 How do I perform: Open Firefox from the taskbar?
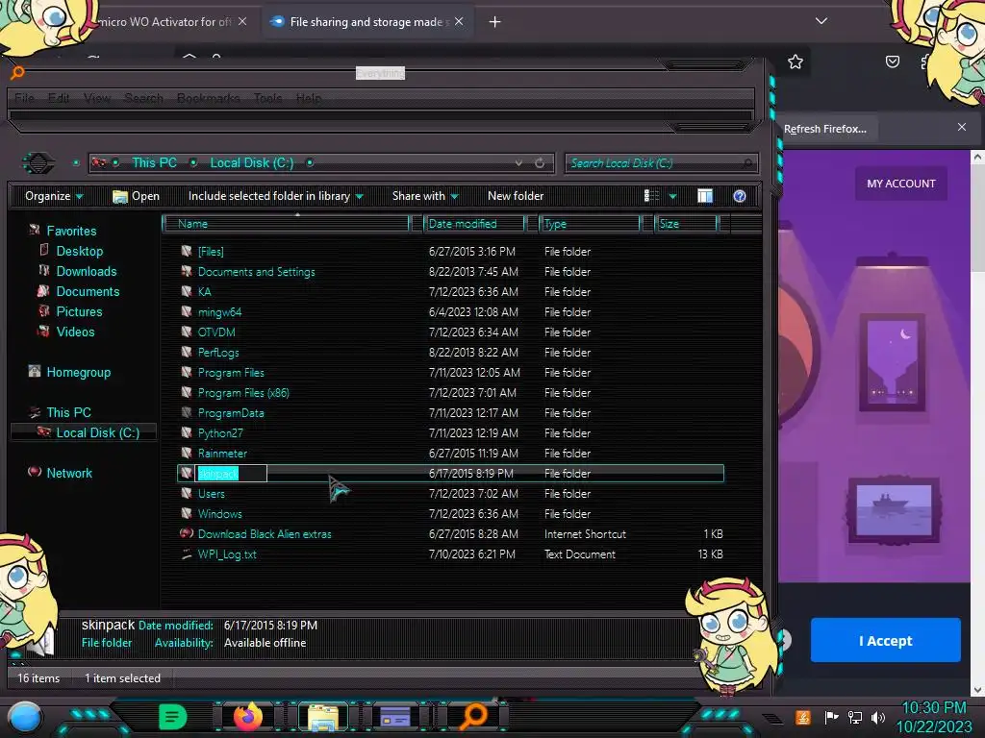click(x=247, y=717)
